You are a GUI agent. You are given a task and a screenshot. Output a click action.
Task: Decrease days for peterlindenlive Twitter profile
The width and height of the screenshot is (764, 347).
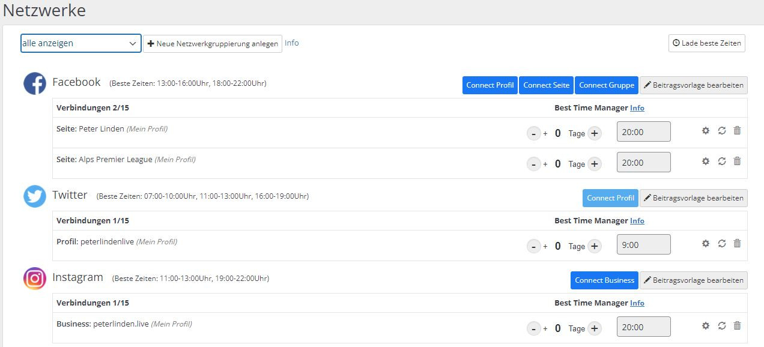click(533, 246)
